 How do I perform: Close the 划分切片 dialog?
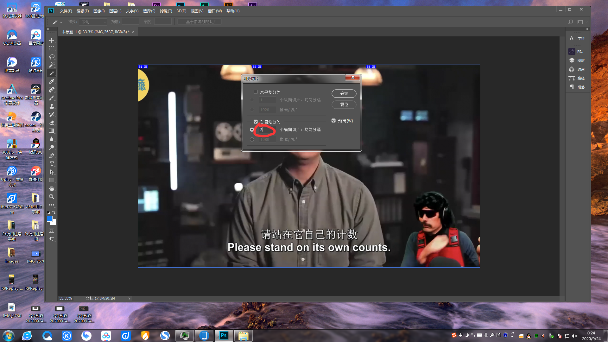coord(352,77)
